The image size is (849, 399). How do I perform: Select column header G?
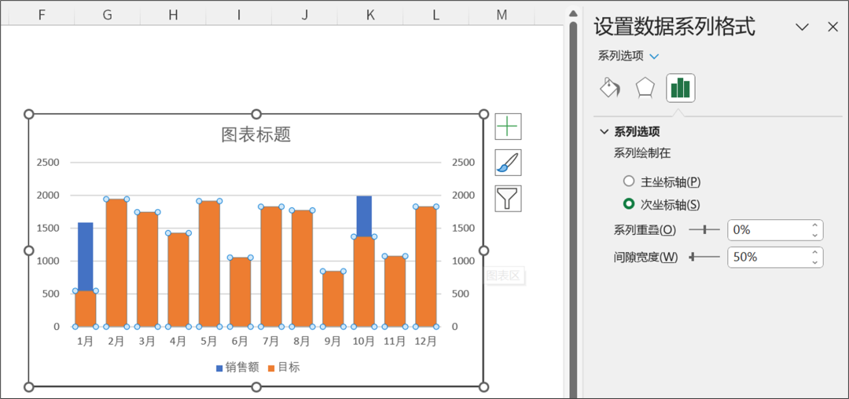(x=107, y=14)
